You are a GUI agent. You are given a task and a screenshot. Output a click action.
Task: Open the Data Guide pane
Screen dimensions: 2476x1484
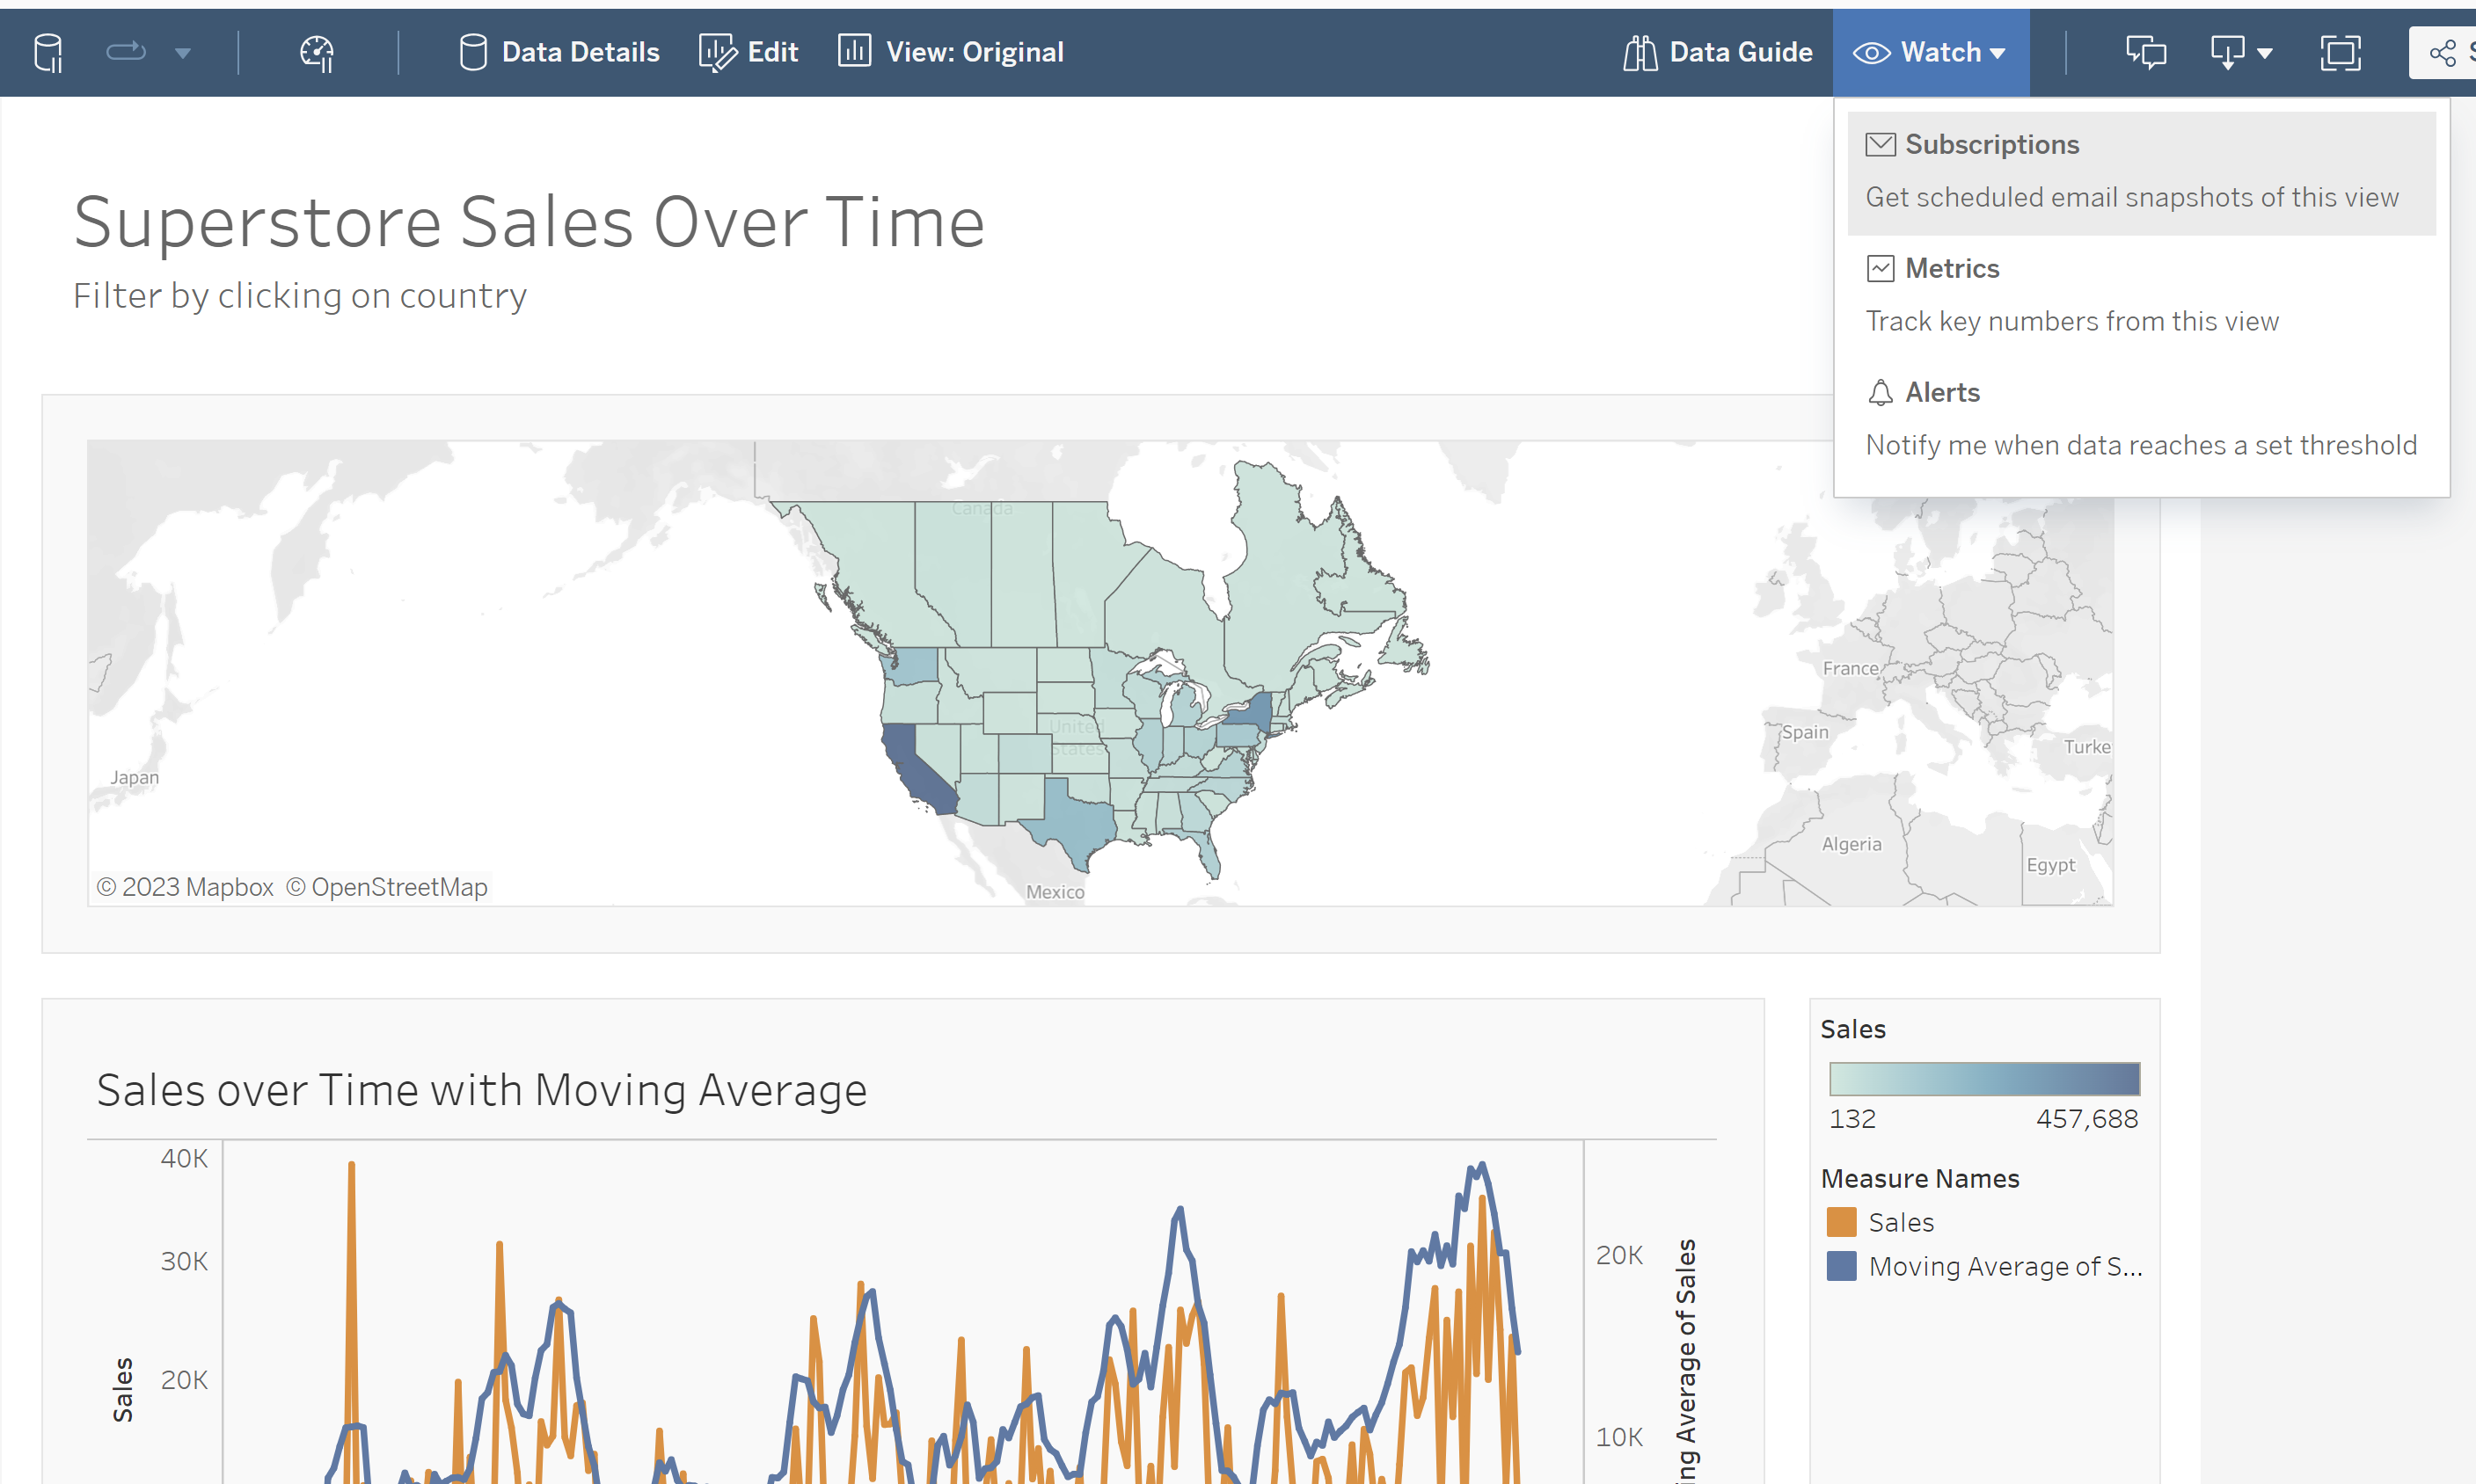(1718, 52)
